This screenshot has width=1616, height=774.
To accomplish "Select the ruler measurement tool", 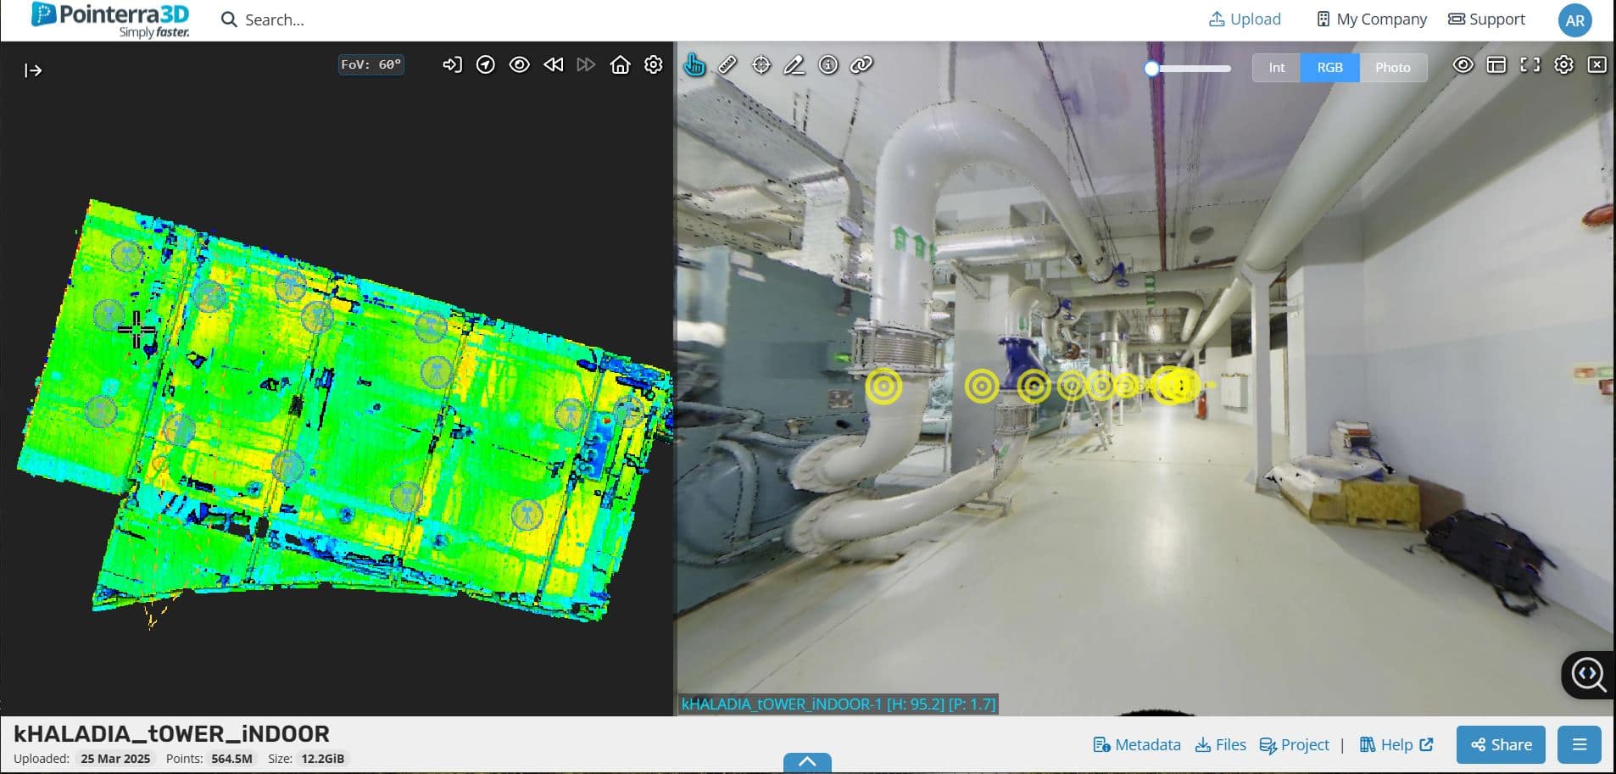I will point(727,65).
